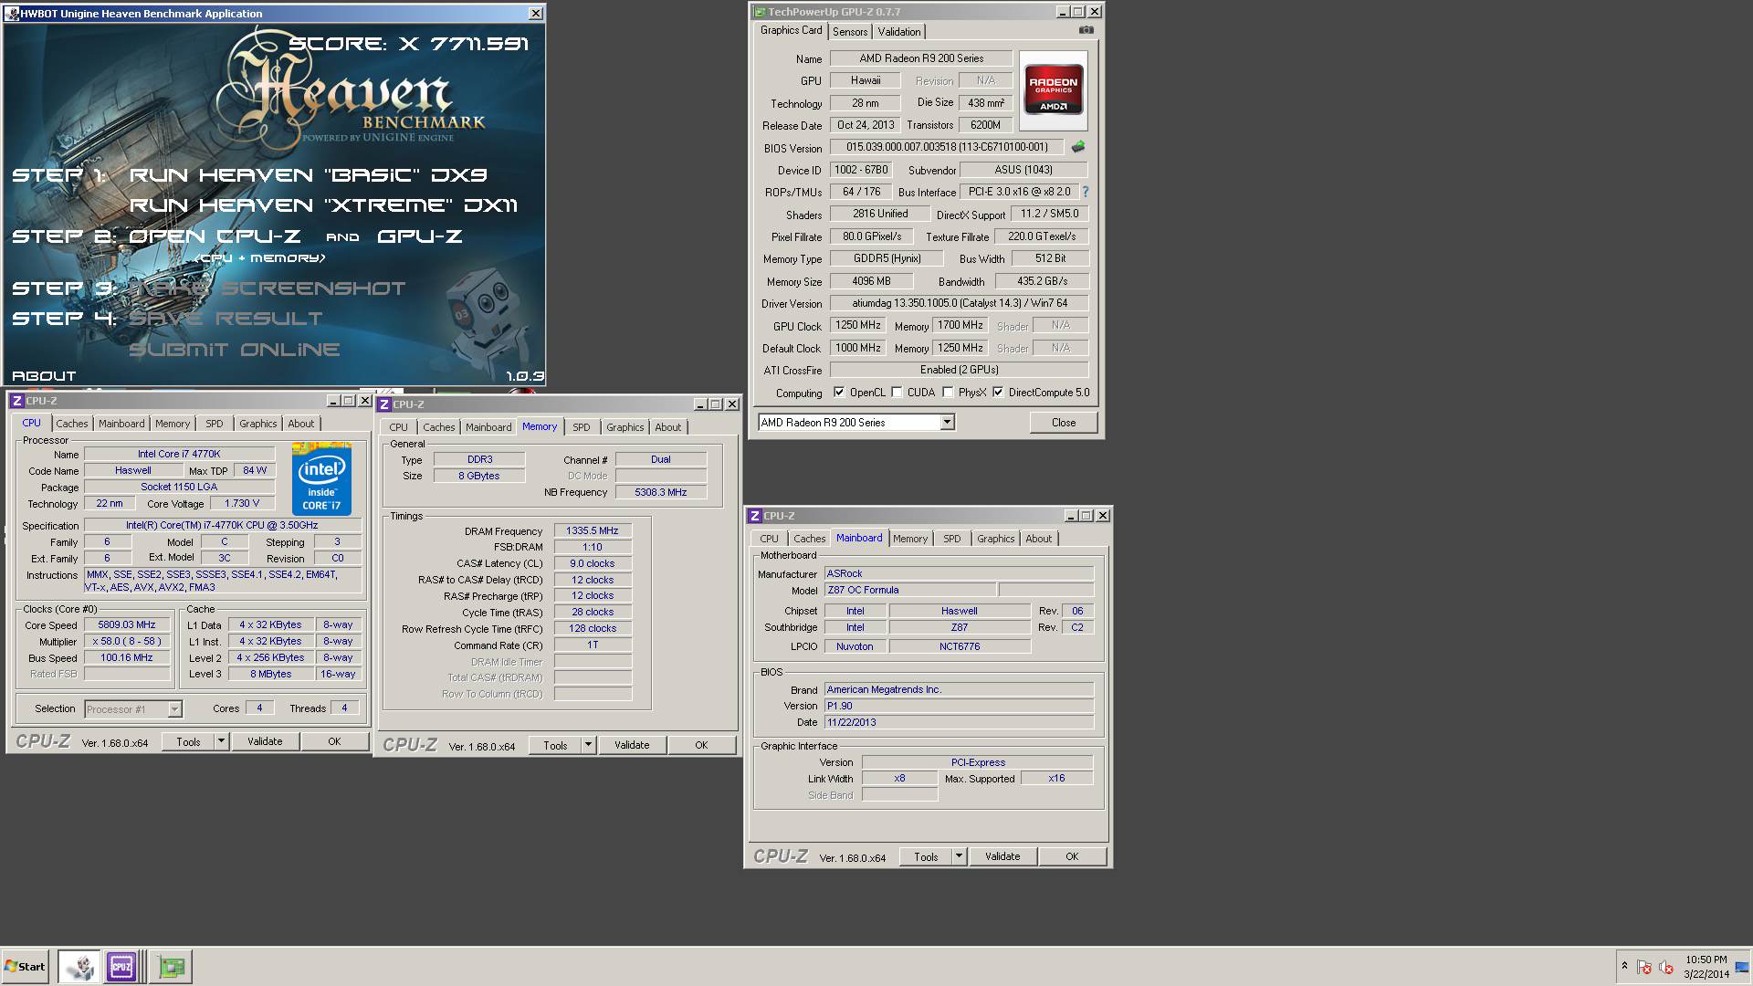
Task: Click GPU-Z step text in Heaven app
Action: pos(420,236)
